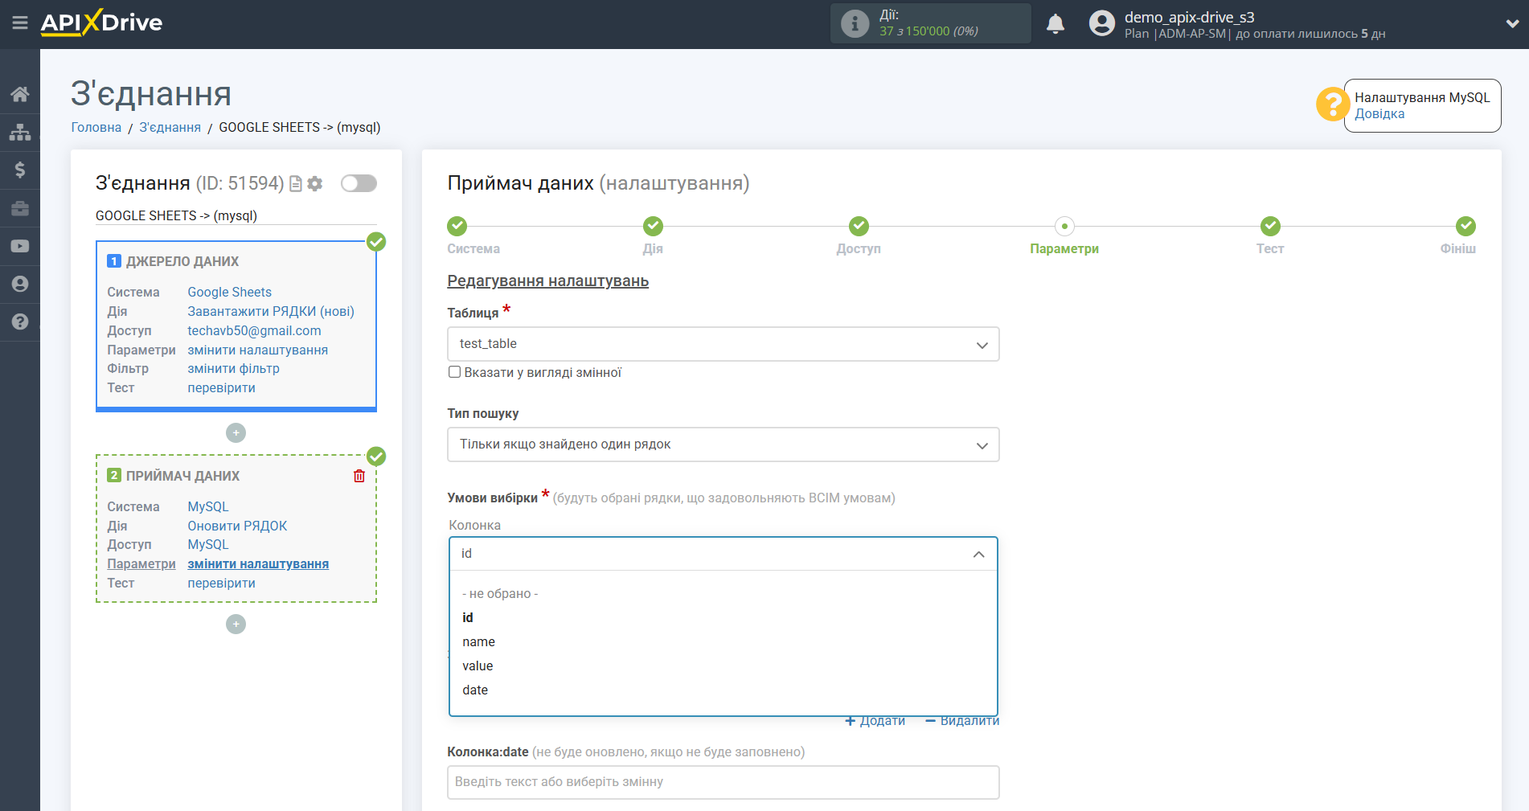Click the account avatar icon
1529x811 pixels.
(1102, 23)
